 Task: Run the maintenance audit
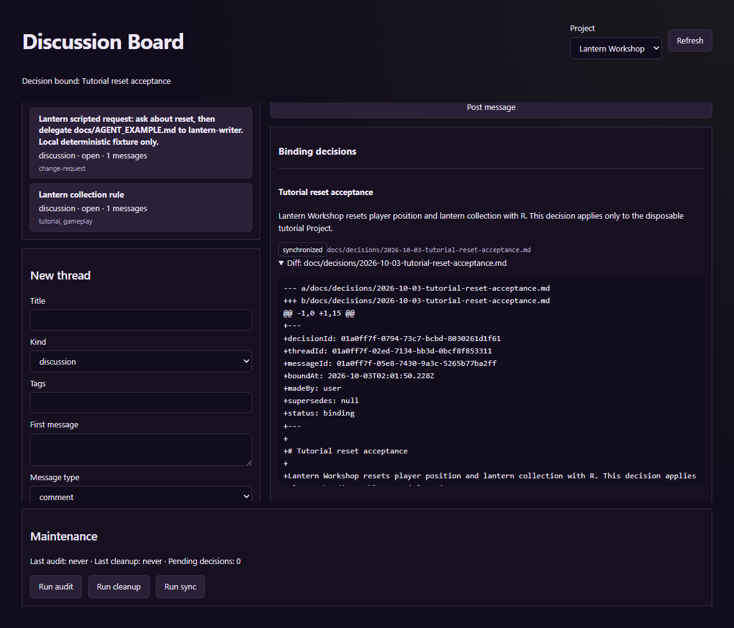(x=56, y=587)
